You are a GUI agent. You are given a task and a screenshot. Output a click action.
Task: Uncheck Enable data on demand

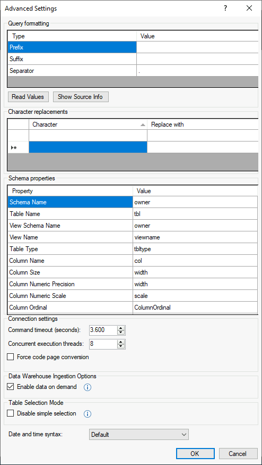coord(11,387)
